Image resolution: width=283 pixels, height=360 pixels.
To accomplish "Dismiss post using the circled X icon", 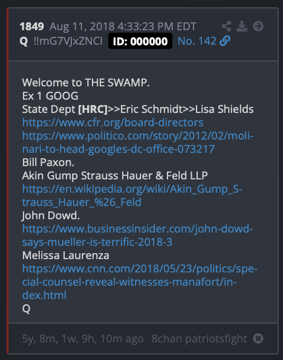I will tap(258, 338).
